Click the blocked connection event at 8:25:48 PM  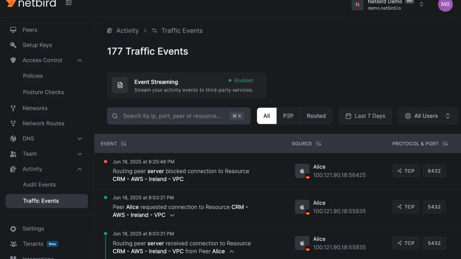[181, 171]
